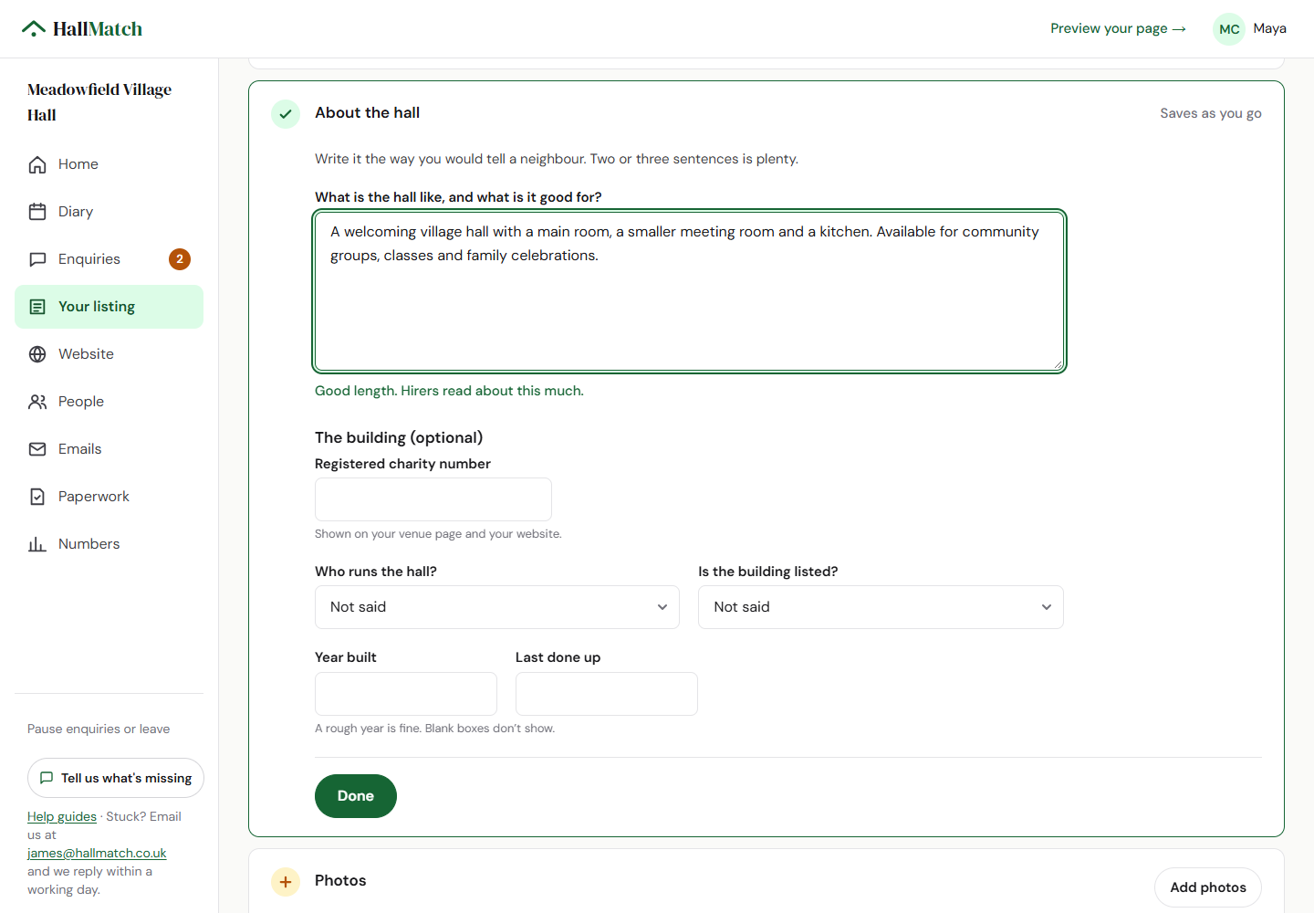Open the 'Who runs the hall?' dropdown
The width and height of the screenshot is (1314, 913).
tap(497, 607)
